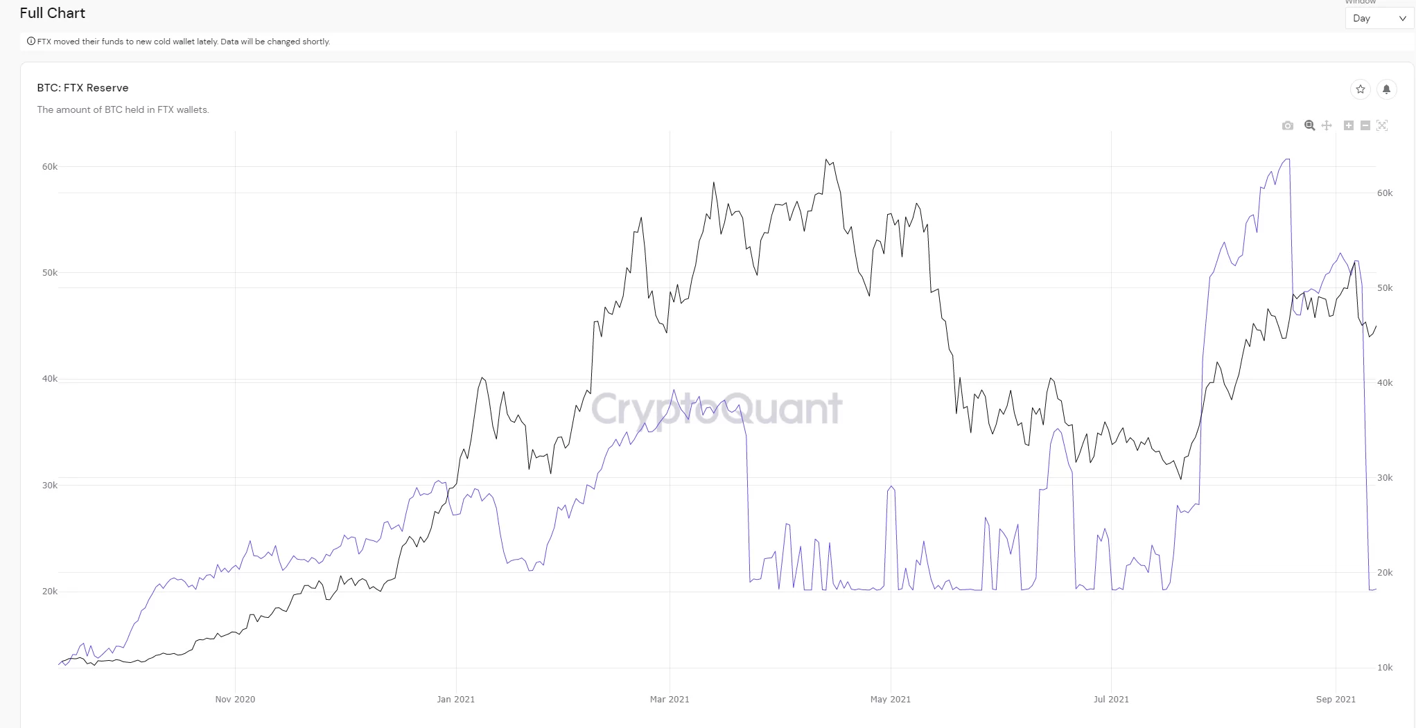Click the Sep 2021 x-axis label
This screenshot has width=1416, height=728.
(1336, 699)
